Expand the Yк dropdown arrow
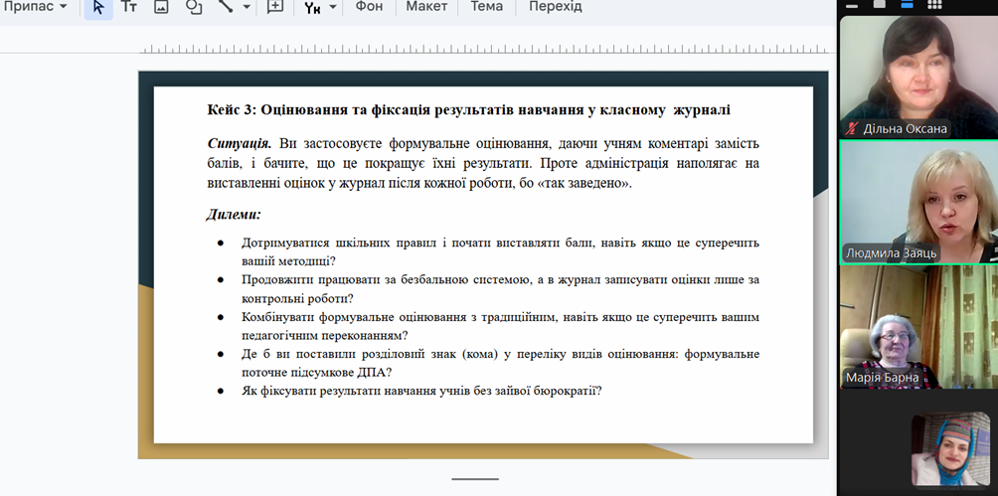 click(333, 7)
